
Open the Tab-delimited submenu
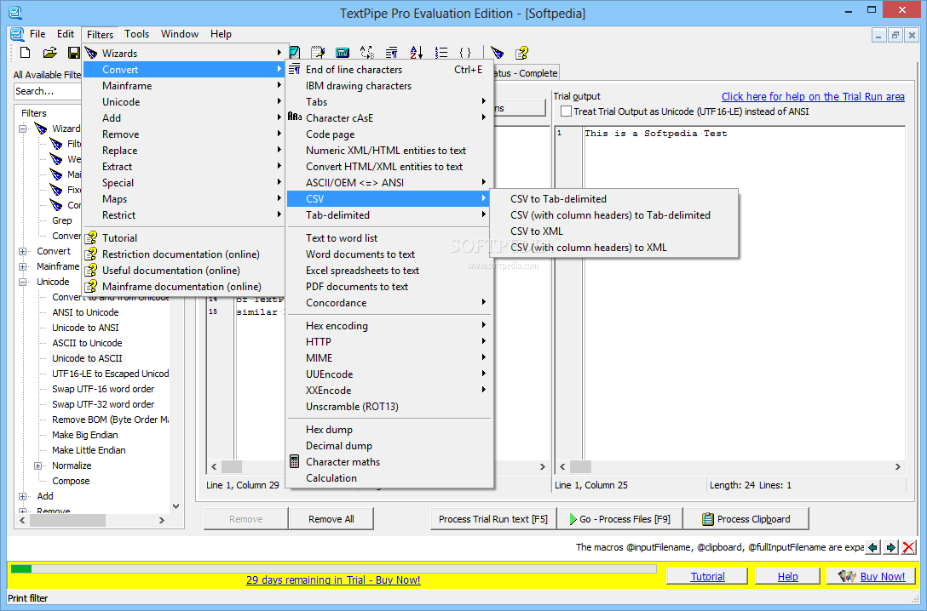[x=389, y=215]
